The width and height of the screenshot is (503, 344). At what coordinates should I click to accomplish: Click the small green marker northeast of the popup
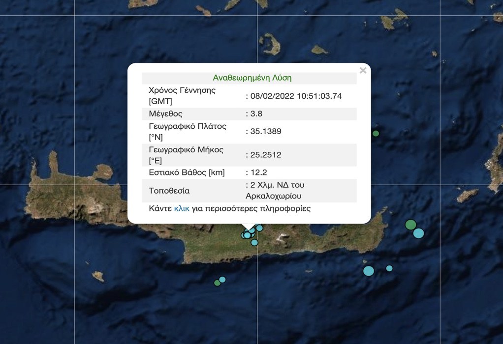376,133
